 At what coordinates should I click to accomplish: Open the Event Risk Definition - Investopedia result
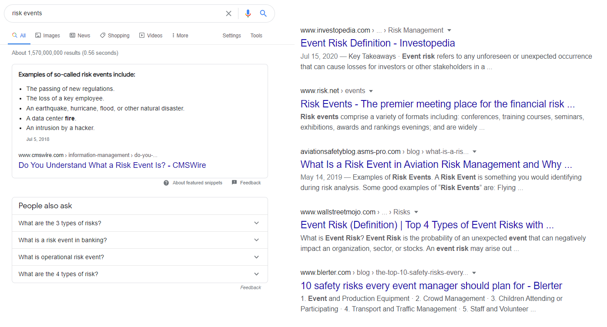378,43
